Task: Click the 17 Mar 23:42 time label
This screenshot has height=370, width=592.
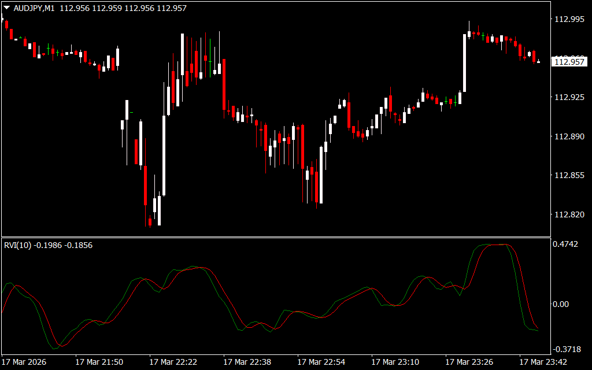Action: click(543, 362)
